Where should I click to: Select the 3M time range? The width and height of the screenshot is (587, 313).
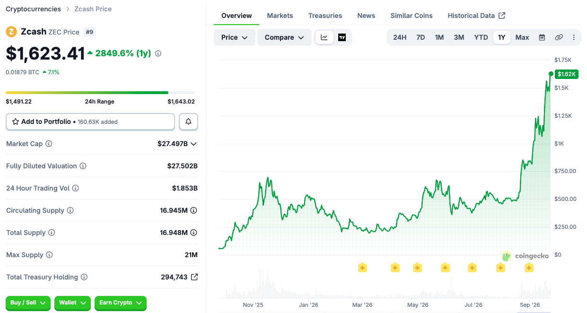click(459, 37)
